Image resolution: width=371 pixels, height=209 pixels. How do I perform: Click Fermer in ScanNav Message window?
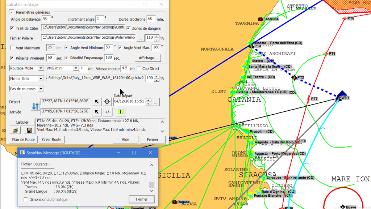coord(142,199)
